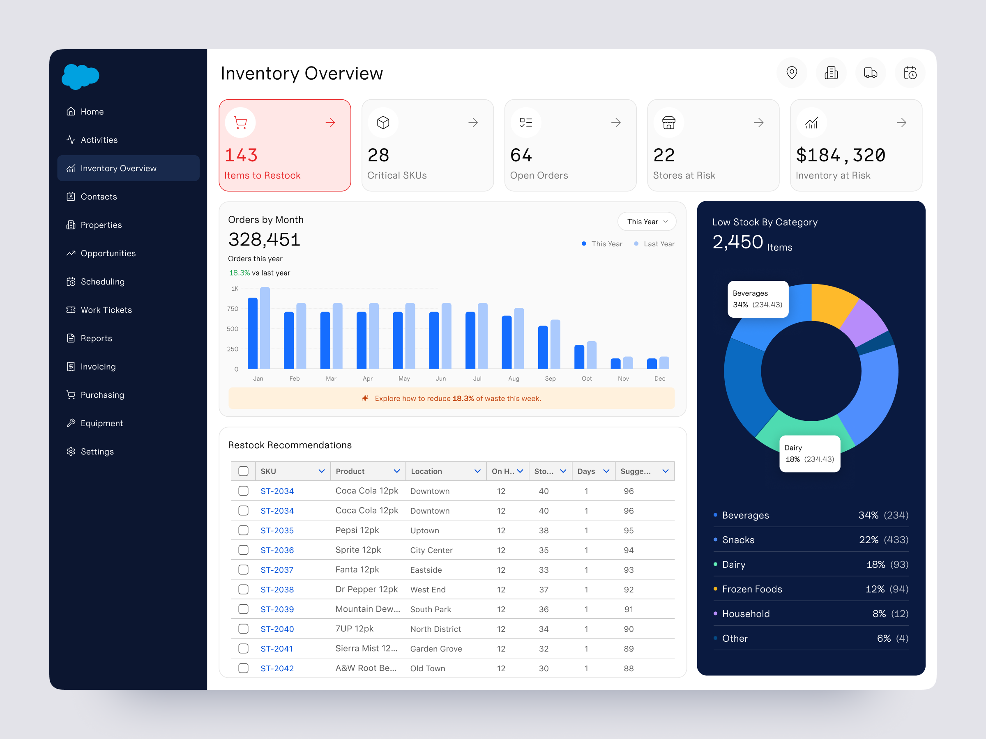This screenshot has width=986, height=739.
Task: Click the Settings gear icon in sidebar
Action: (x=71, y=451)
